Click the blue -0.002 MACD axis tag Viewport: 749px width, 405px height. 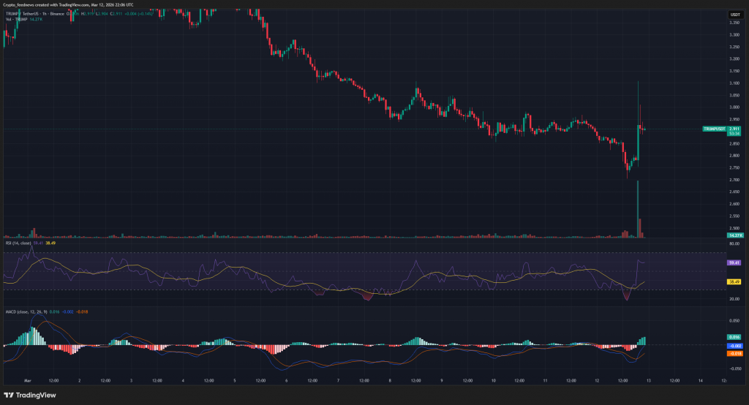tap(735, 346)
